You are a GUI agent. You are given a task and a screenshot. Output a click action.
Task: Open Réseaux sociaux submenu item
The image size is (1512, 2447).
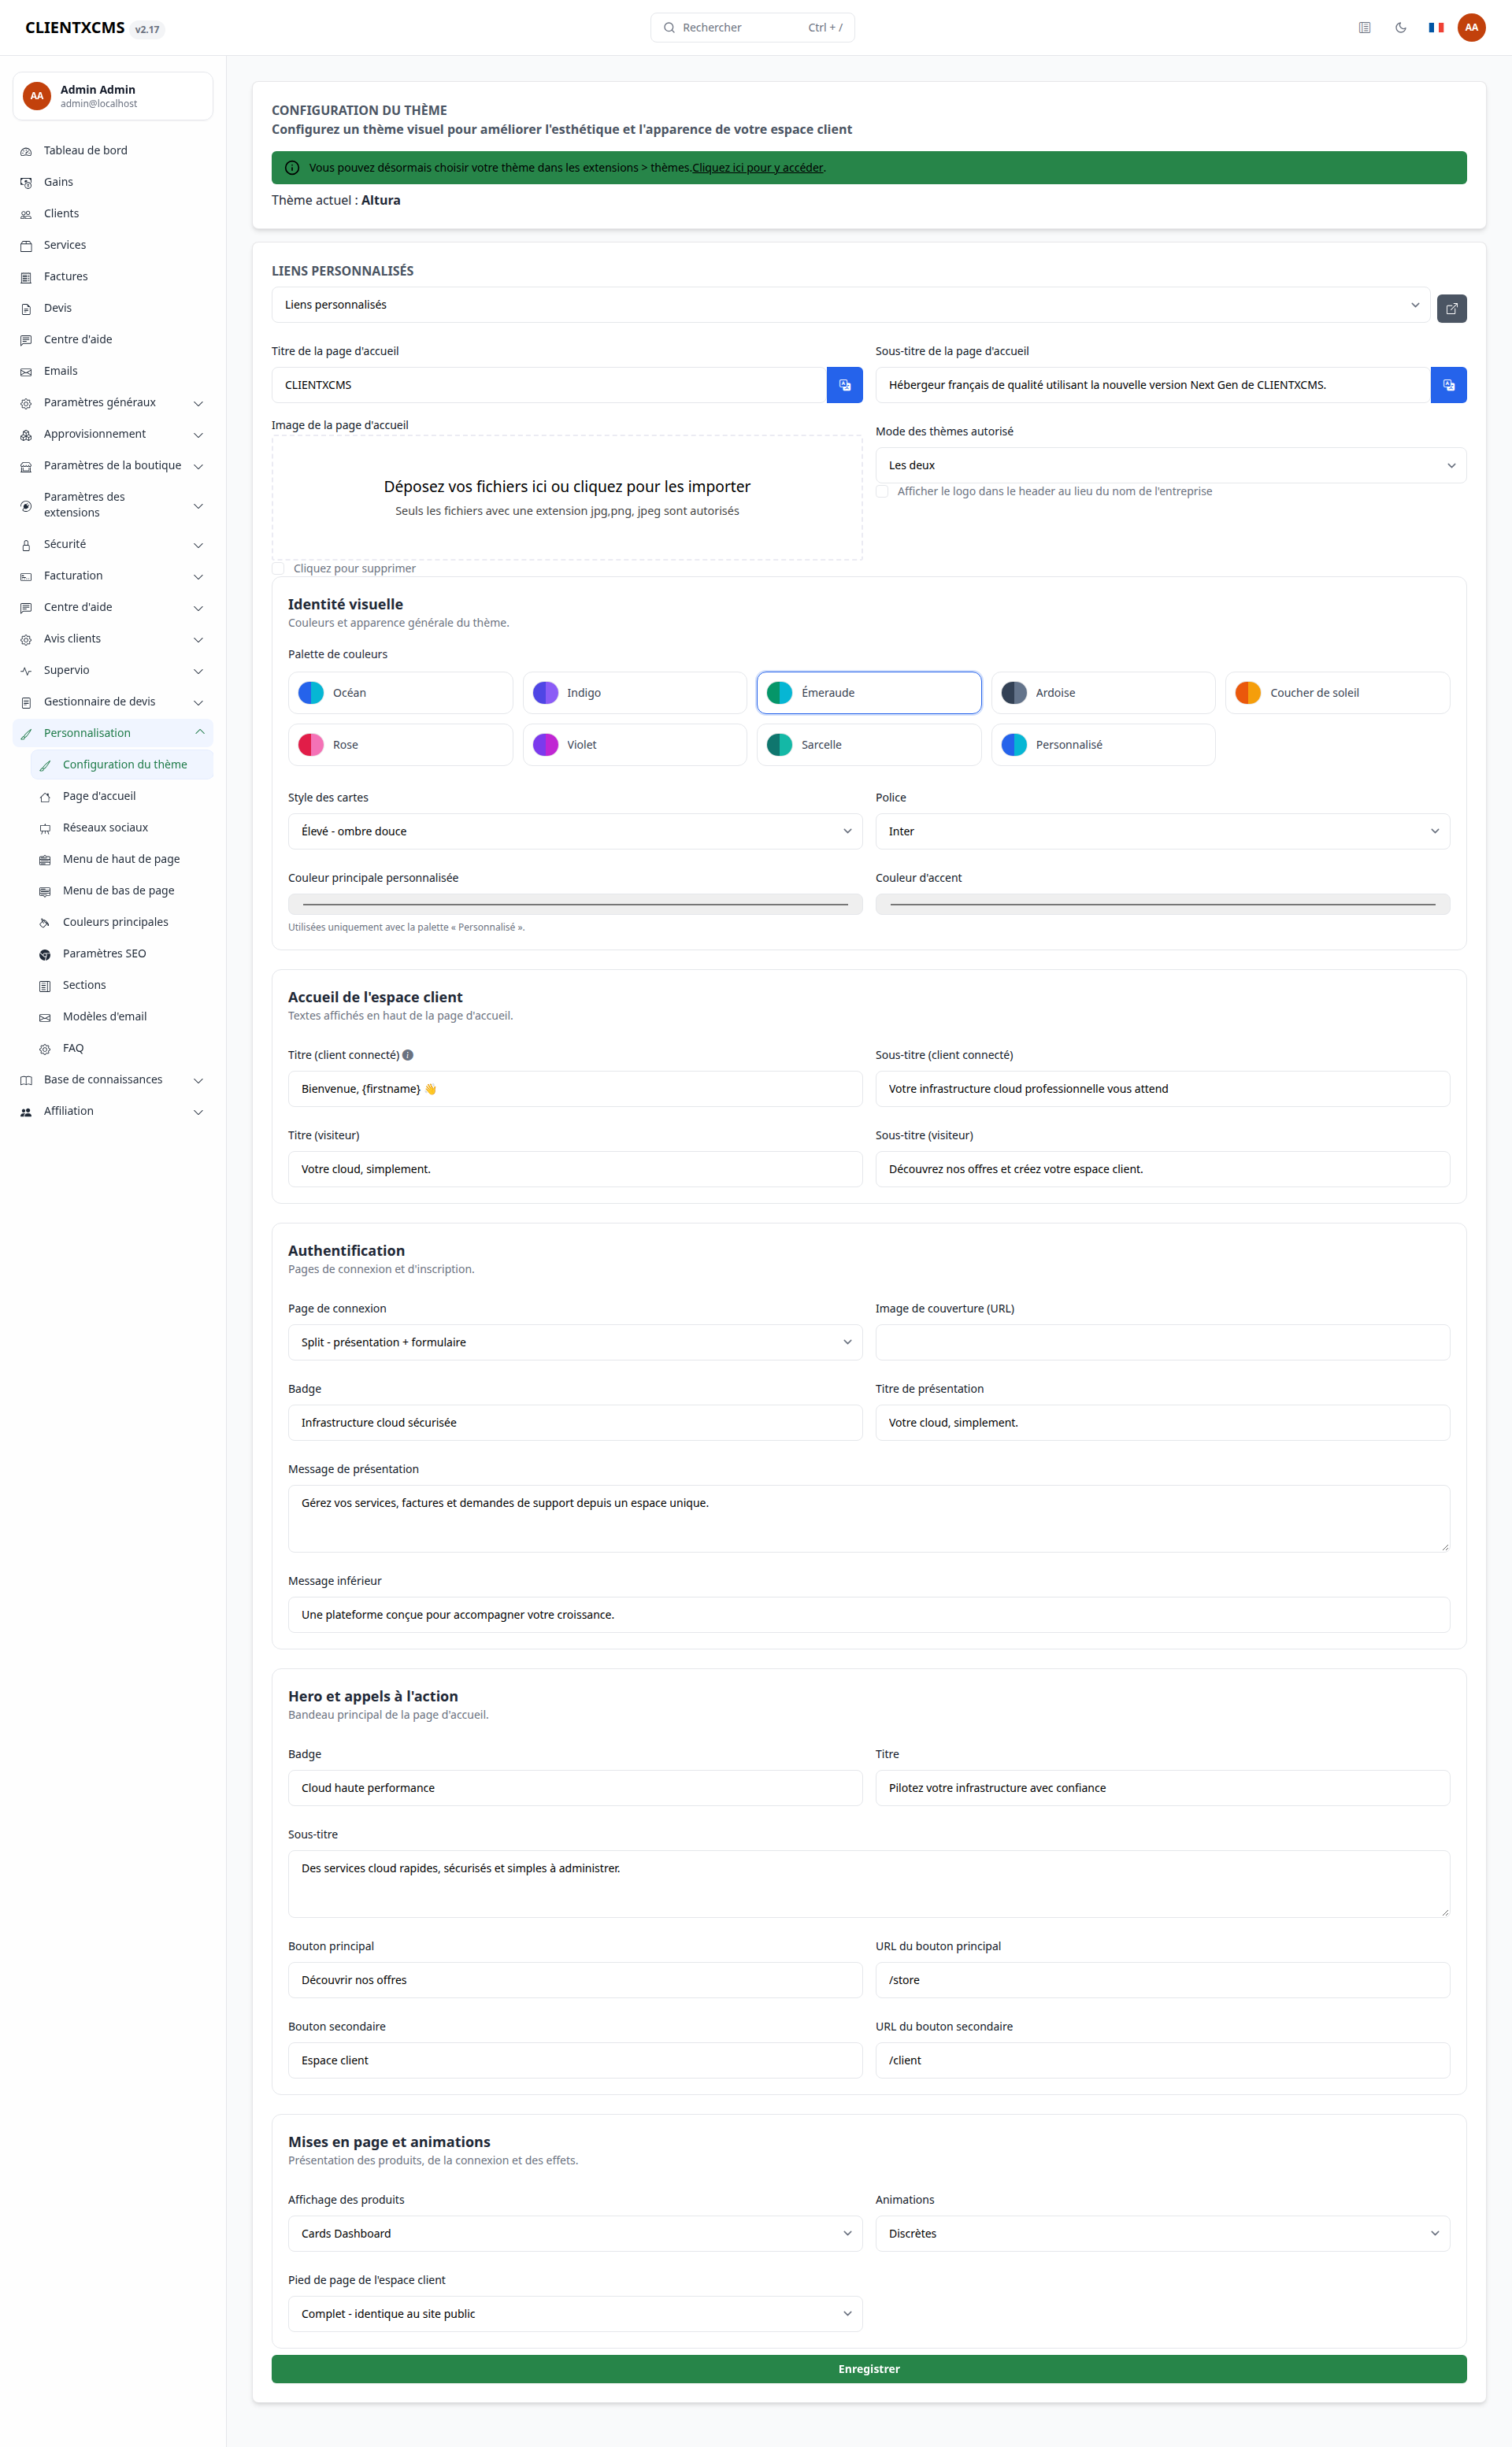point(122,827)
